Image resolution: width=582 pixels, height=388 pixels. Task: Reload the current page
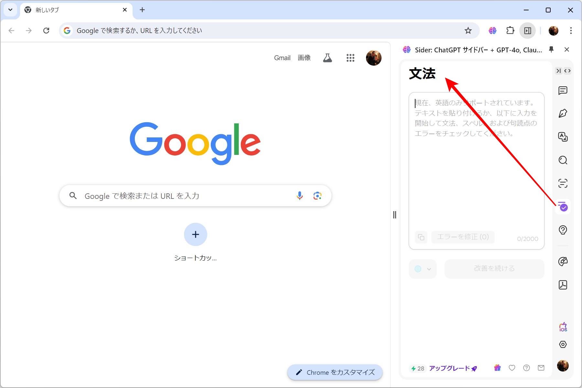coord(46,30)
